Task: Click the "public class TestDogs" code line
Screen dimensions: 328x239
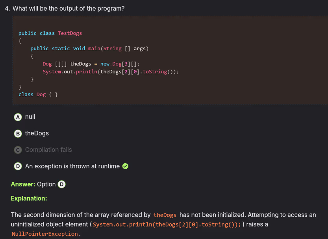Action: pyautogui.click(x=50, y=33)
